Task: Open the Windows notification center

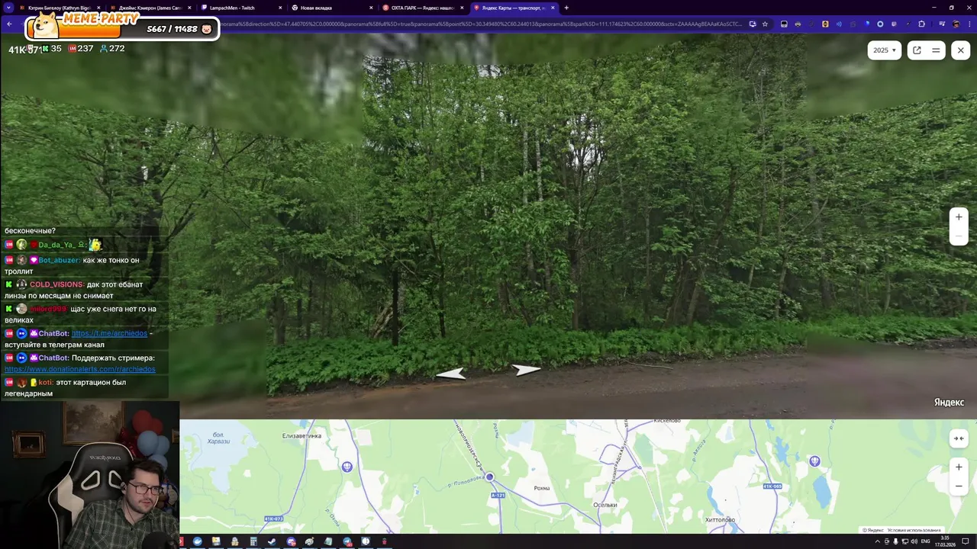Action: 966,541
